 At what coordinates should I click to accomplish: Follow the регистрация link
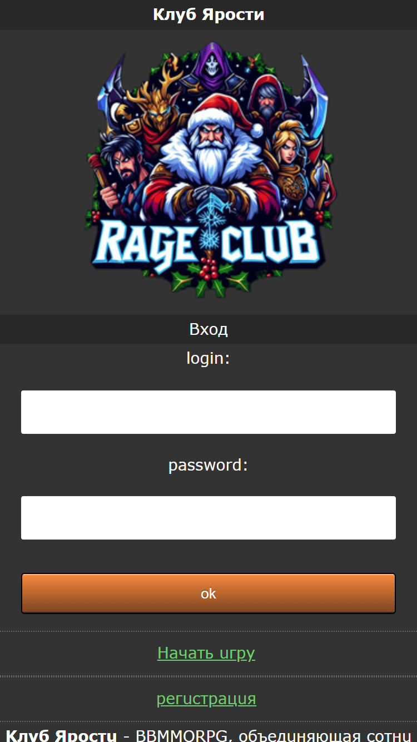click(x=206, y=698)
